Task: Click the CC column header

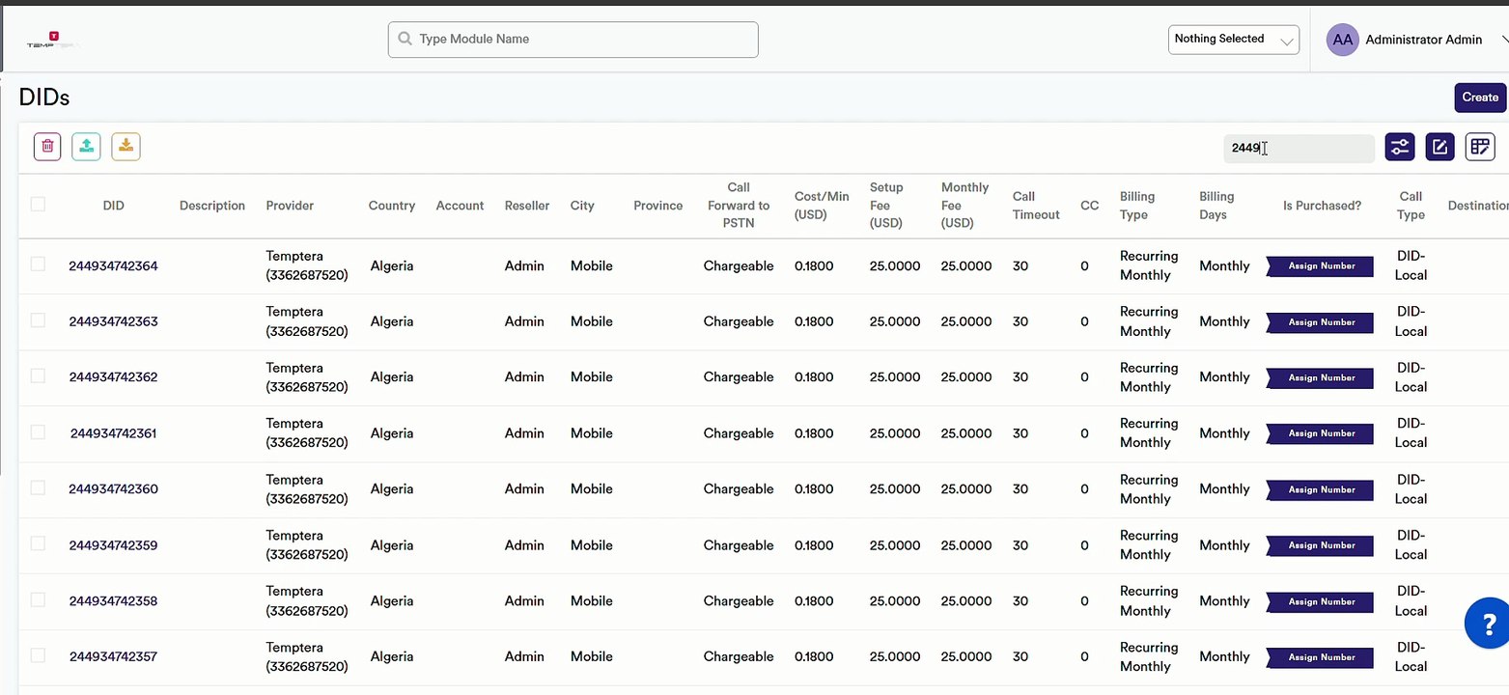Action: [x=1090, y=206]
